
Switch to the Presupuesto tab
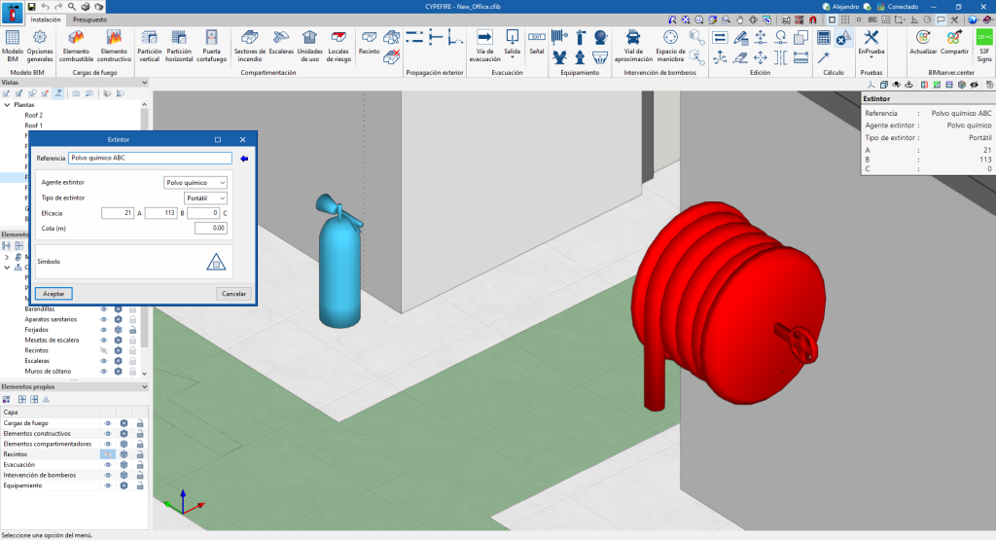[89, 19]
